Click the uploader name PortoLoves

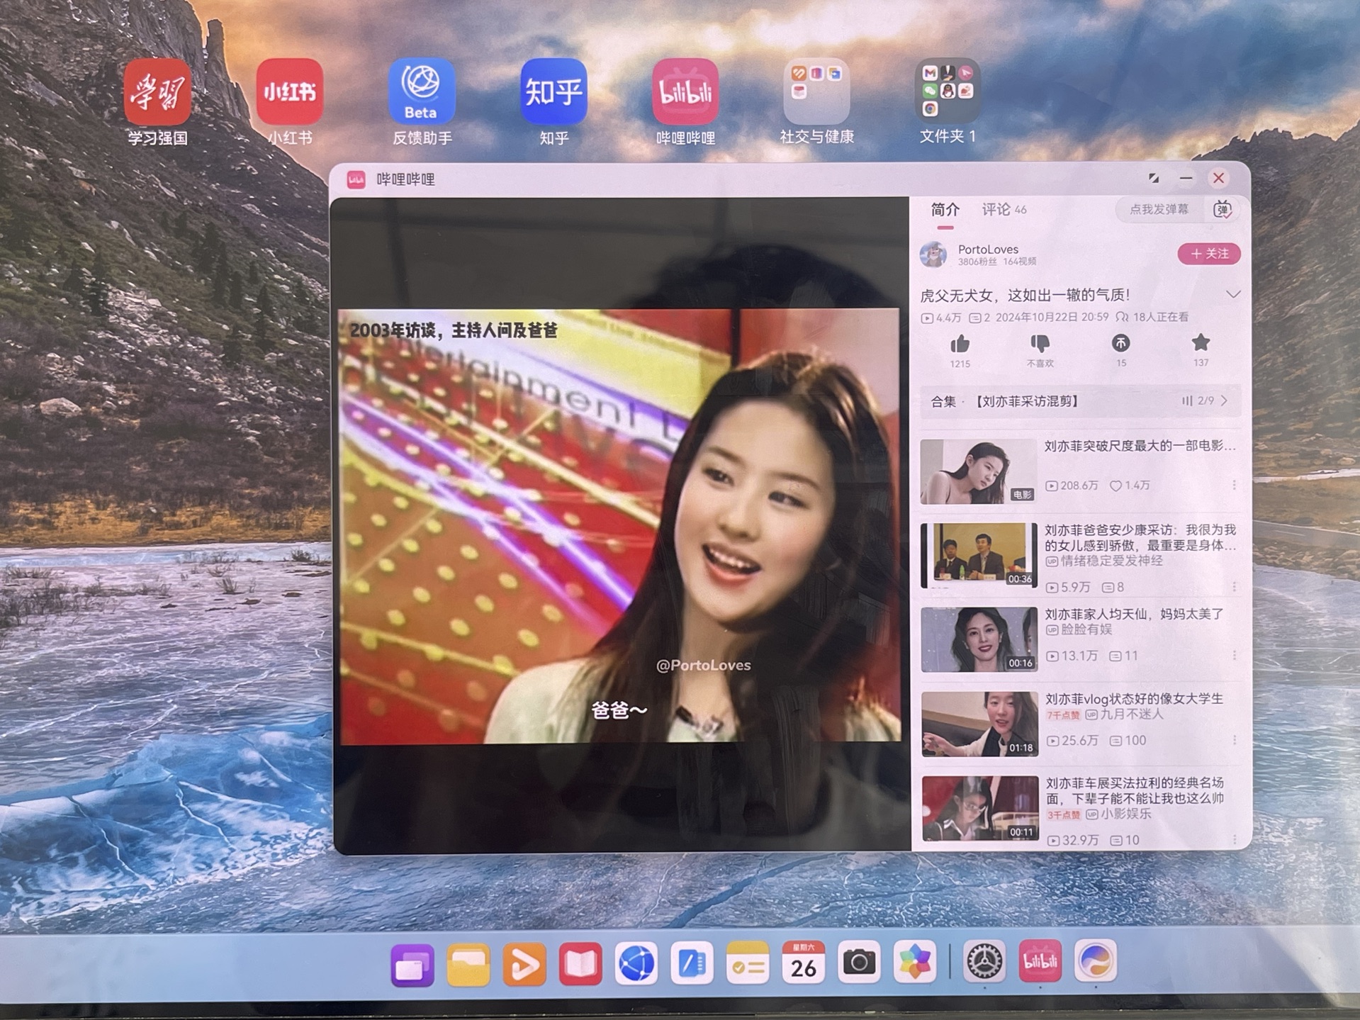pyautogui.click(x=988, y=250)
